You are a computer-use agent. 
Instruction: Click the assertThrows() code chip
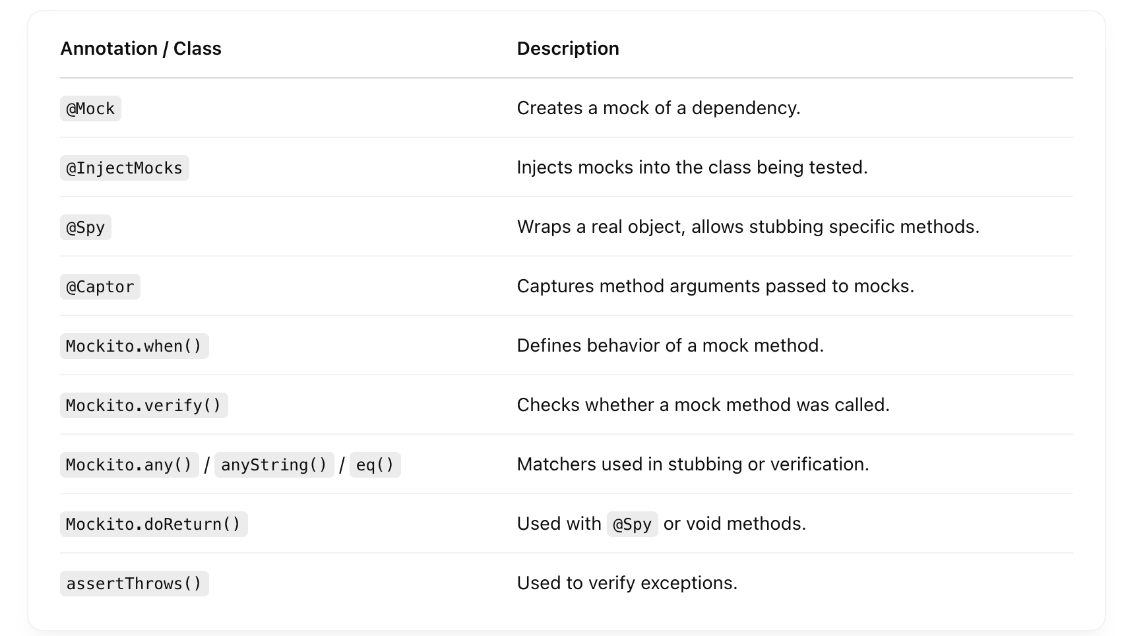[x=134, y=584]
